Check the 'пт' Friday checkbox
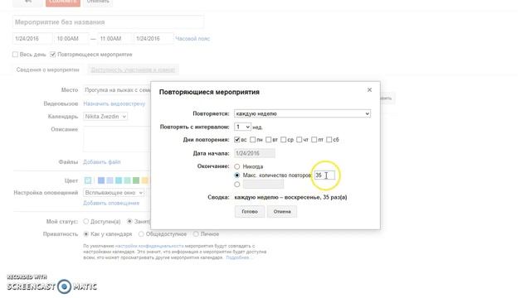 pyautogui.click(x=314, y=140)
